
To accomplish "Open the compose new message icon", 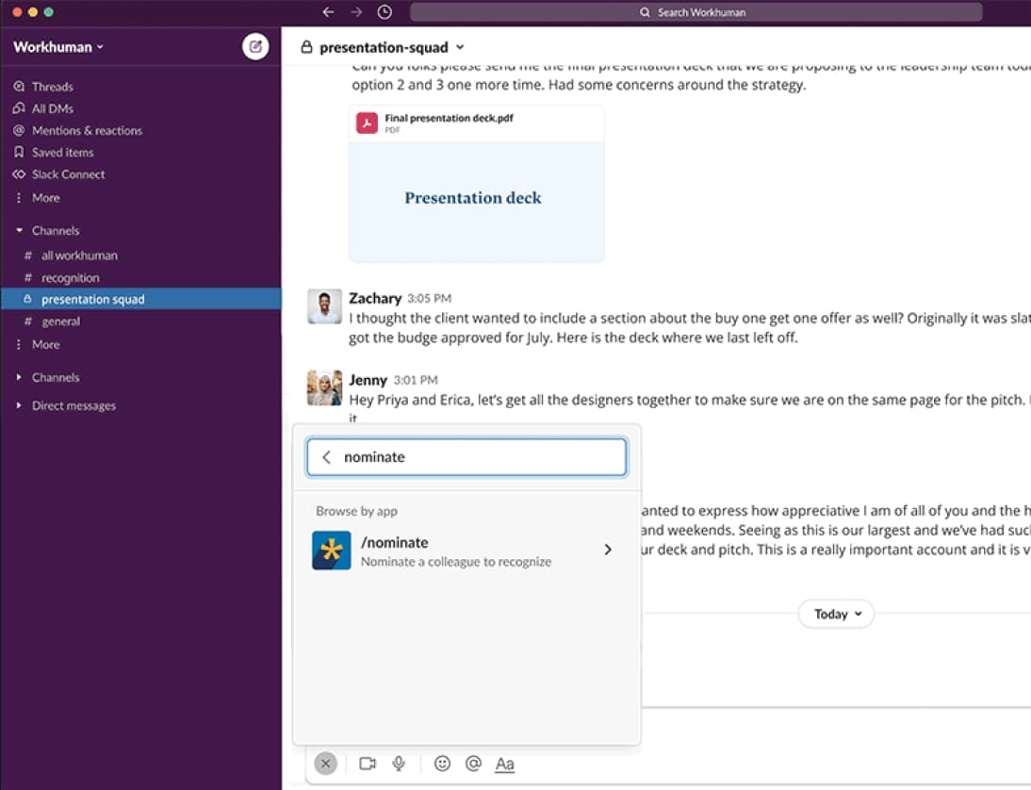I will pos(255,46).
